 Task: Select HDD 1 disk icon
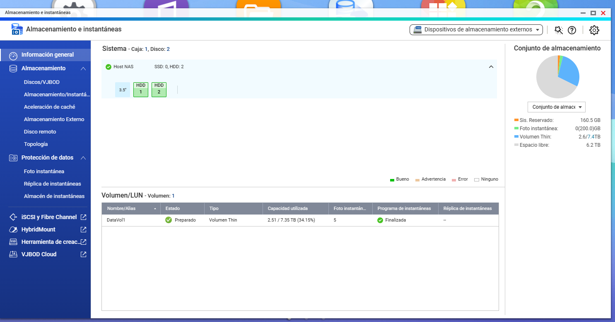coord(141,89)
